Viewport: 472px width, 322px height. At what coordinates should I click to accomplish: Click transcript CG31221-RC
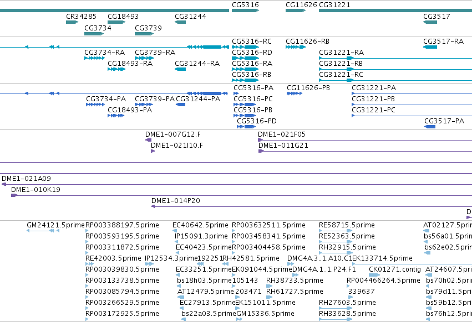[395, 80]
